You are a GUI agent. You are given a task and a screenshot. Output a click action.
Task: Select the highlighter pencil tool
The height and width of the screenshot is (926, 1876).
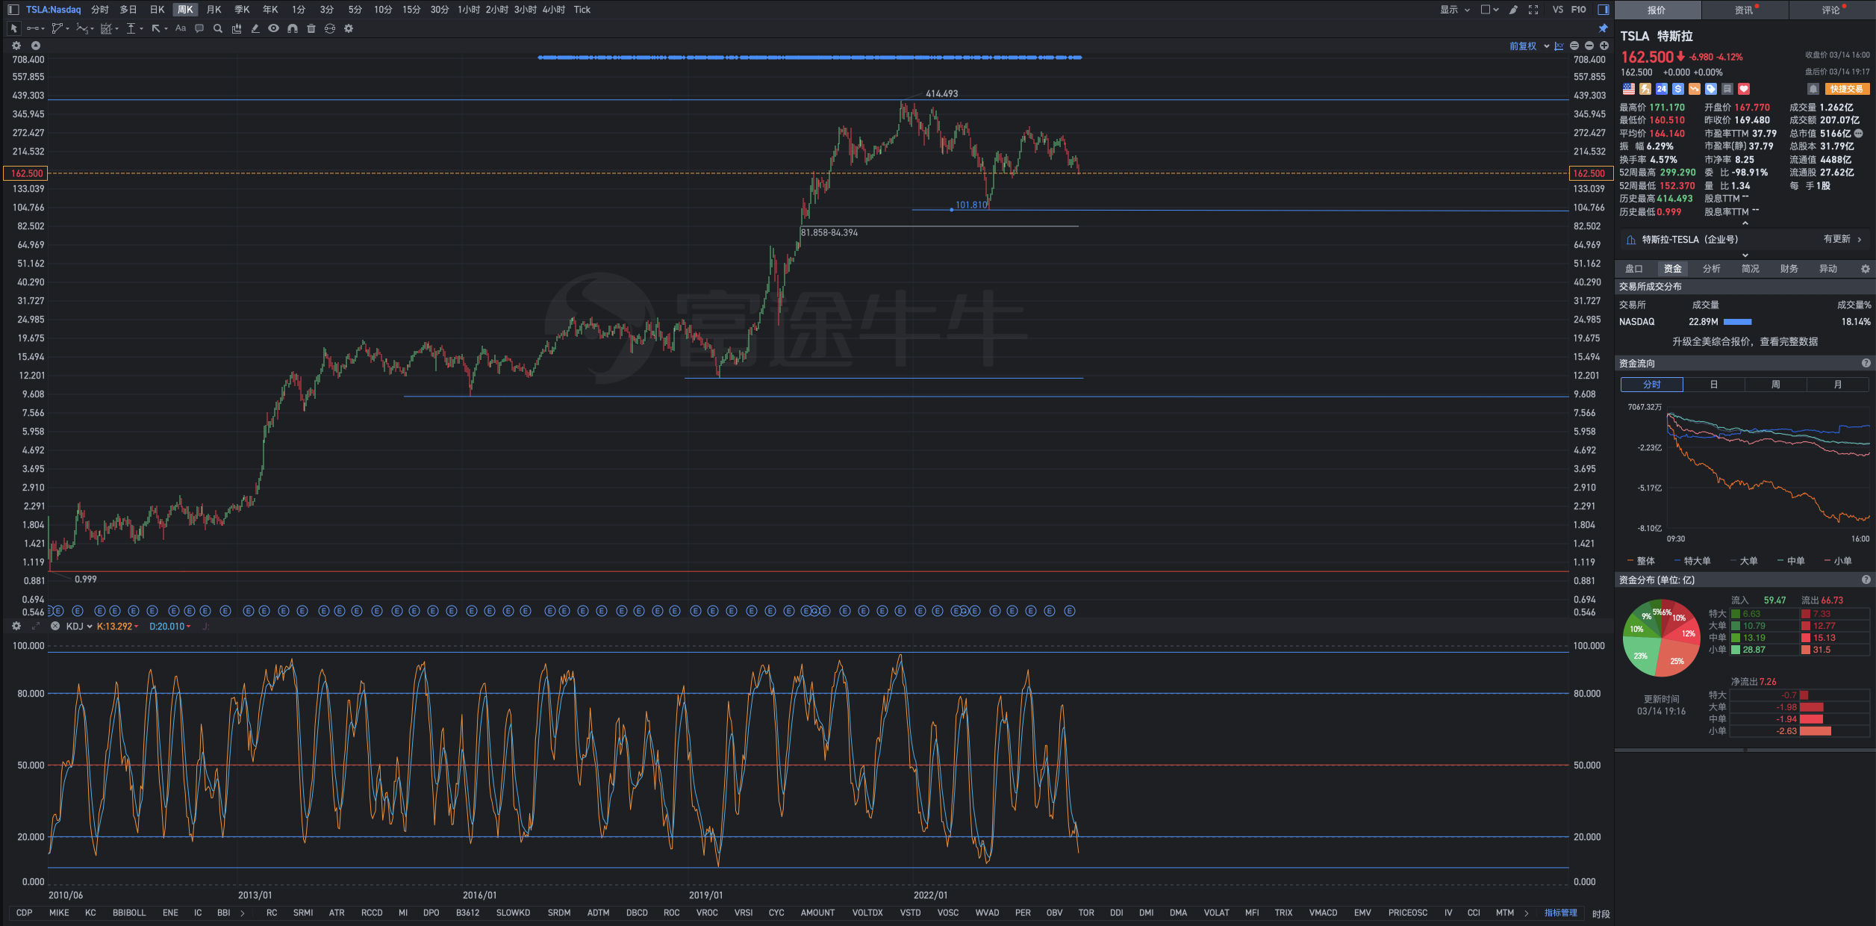tap(255, 28)
